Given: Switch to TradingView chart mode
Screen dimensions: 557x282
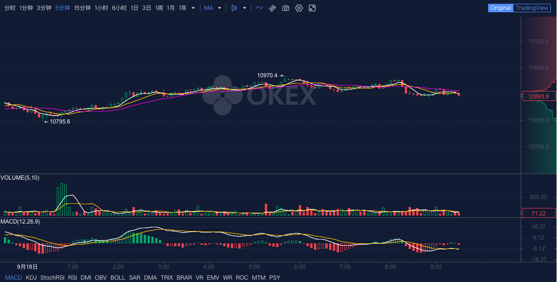Looking at the screenshot, I should (x=532, y=8).
